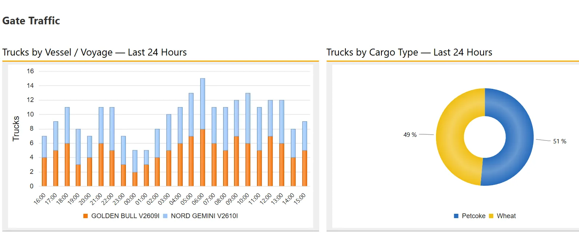The width and height of the screenshot is (579, 241).
Task: Click the yellow Wheat legend swatch
Action: point(491,216)
